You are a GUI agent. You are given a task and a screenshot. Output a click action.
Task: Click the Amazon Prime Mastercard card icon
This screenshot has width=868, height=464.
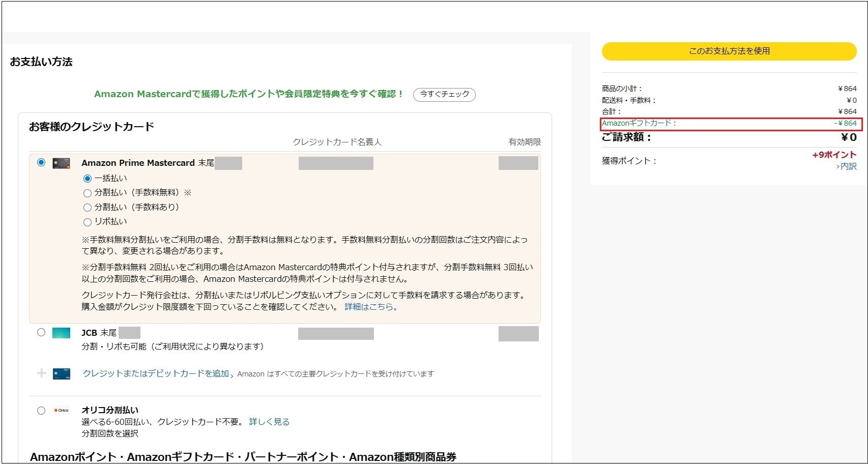point(61,163)
